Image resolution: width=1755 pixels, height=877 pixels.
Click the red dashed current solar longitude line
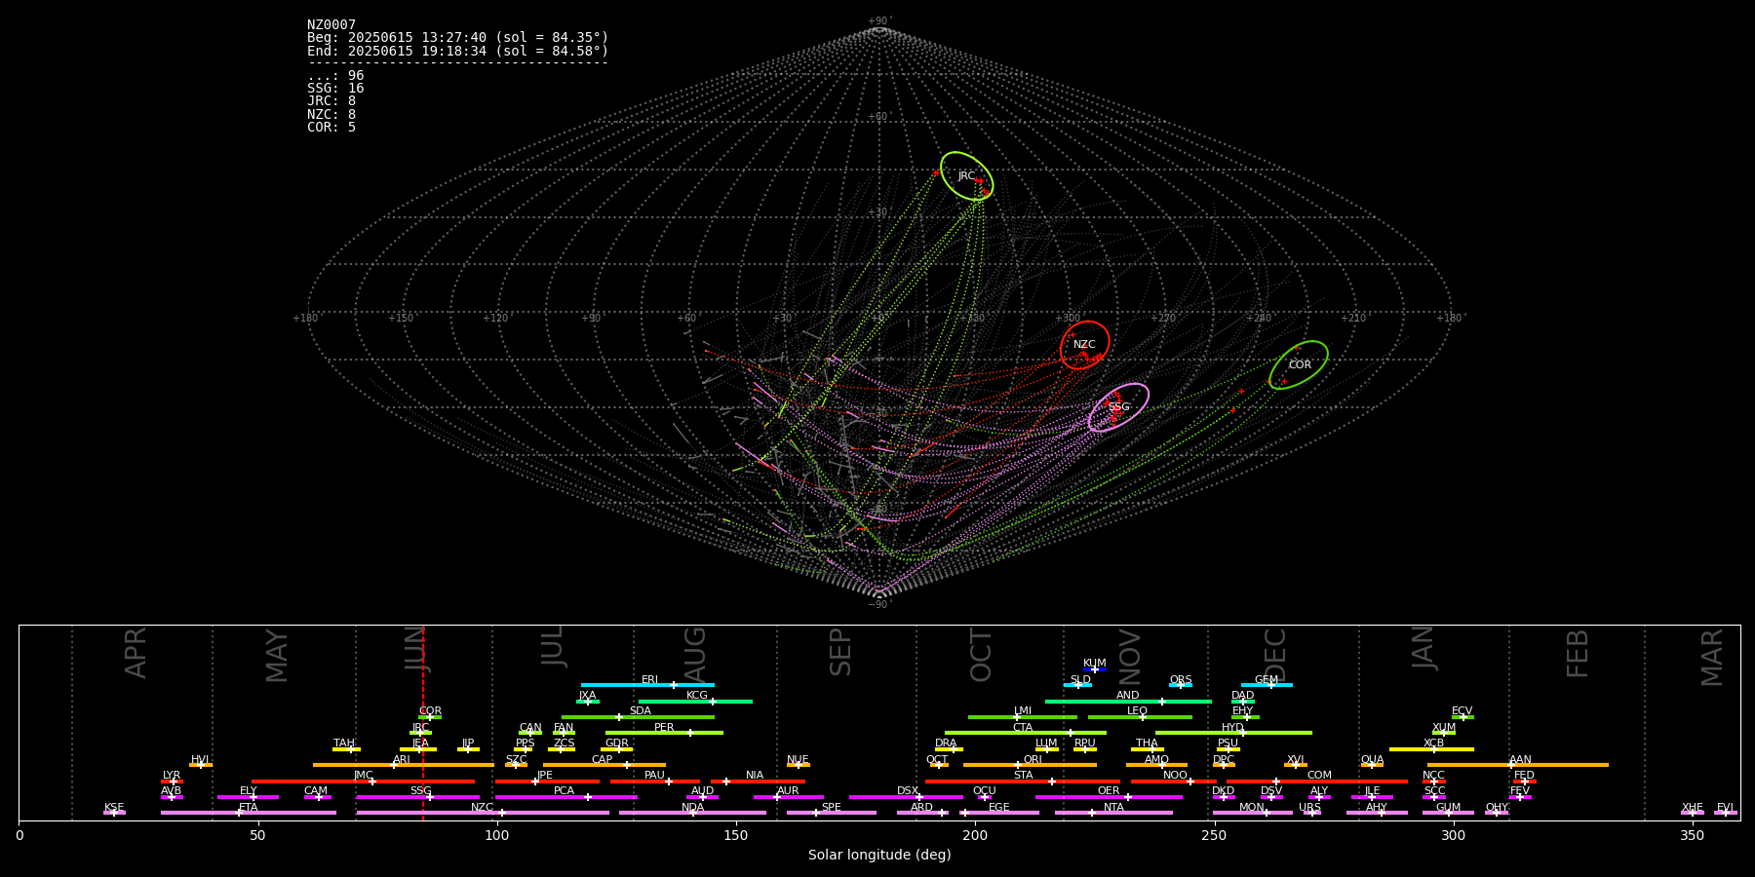pos(423,722)
